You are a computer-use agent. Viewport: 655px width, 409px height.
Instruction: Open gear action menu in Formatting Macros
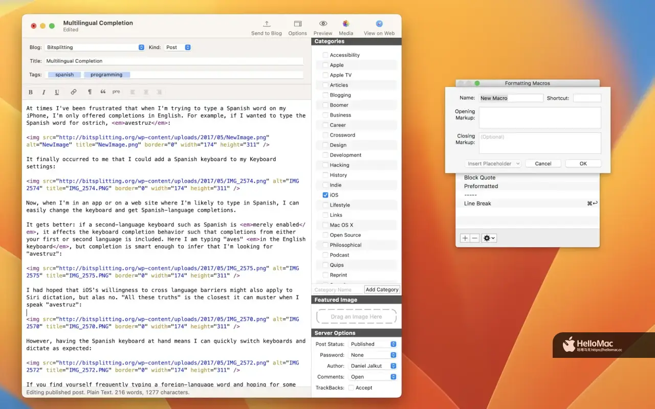[489, 238]
